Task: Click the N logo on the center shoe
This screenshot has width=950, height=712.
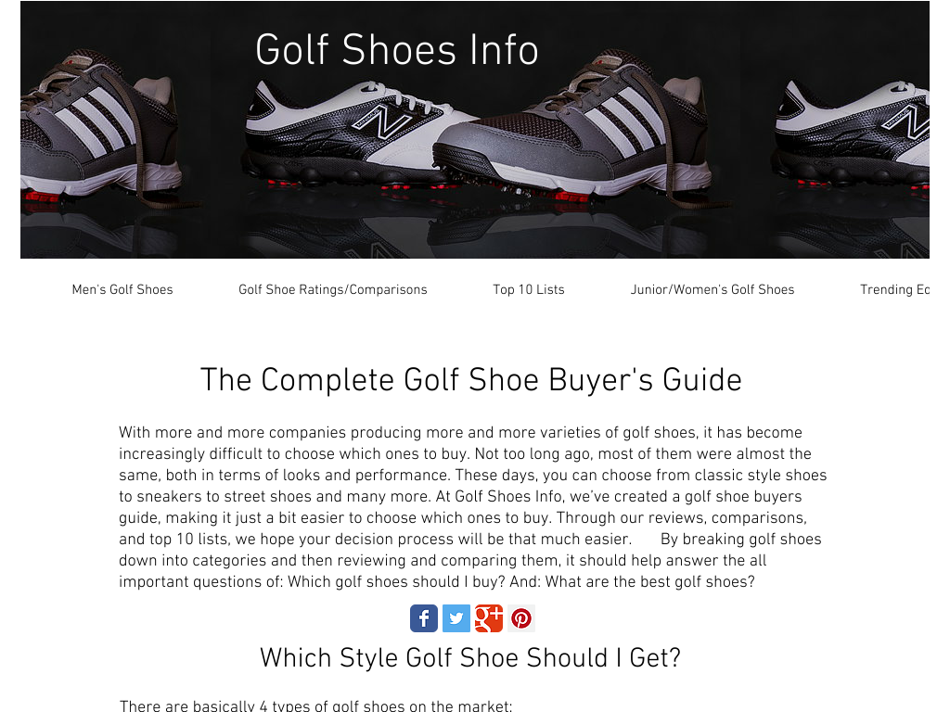Action: tap(381, 121)
